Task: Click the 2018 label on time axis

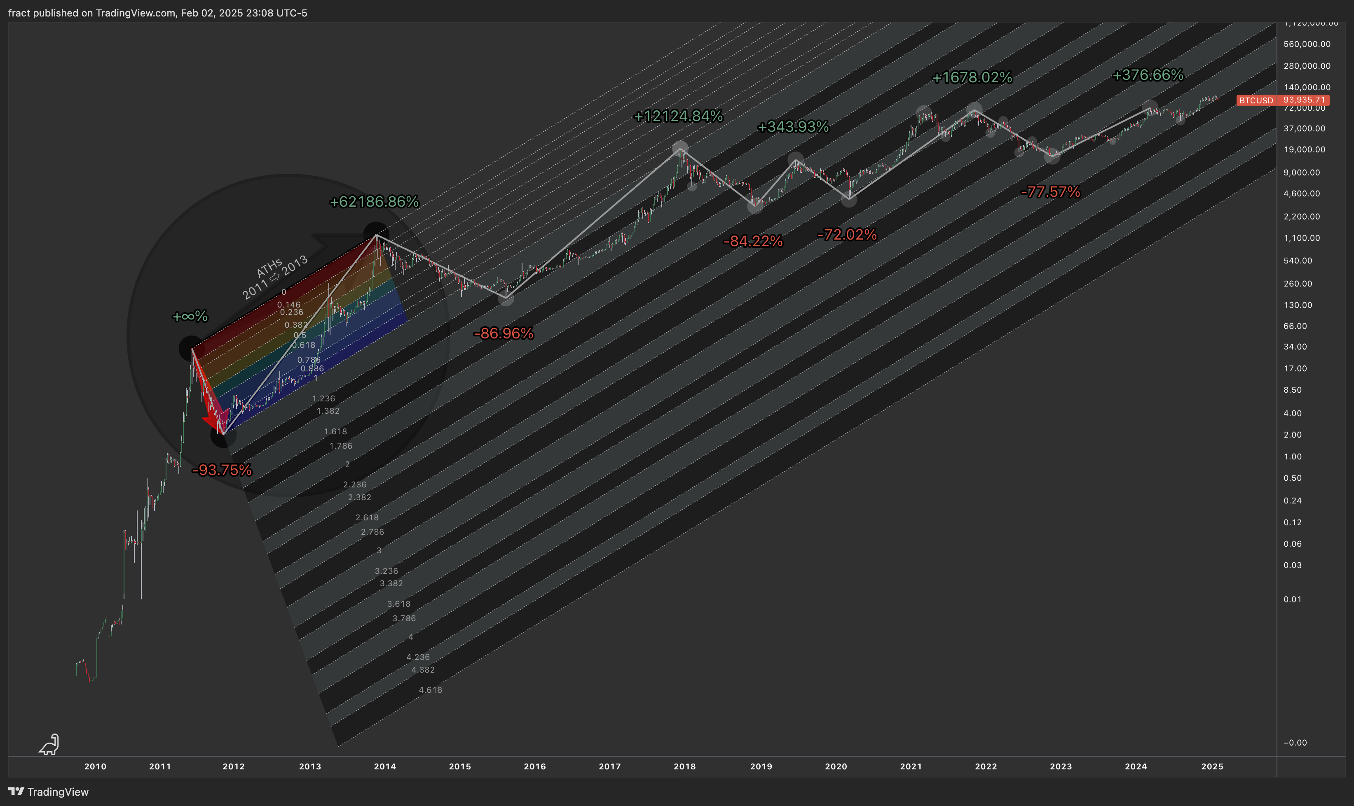Action: coord(684,766)
